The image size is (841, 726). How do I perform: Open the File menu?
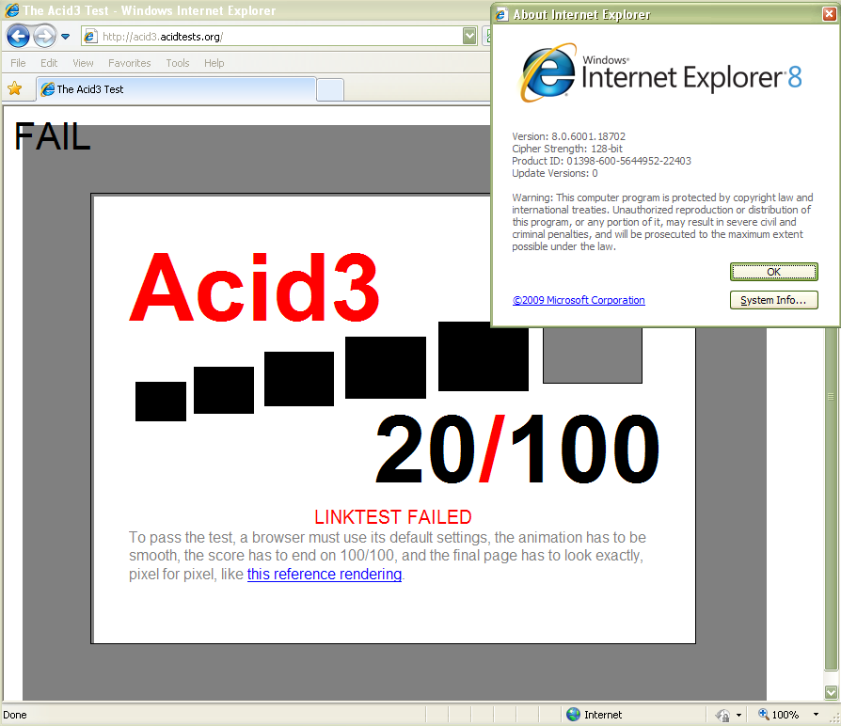click(x=18, y=63)
